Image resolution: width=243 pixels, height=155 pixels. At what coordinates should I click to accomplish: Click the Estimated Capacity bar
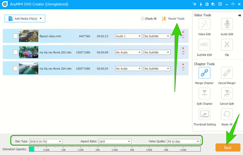point(115,149)
